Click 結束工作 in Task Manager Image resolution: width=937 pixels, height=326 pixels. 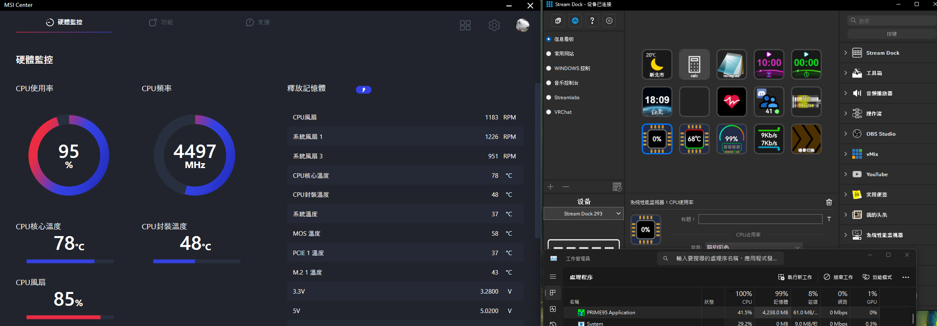point(838,277)
